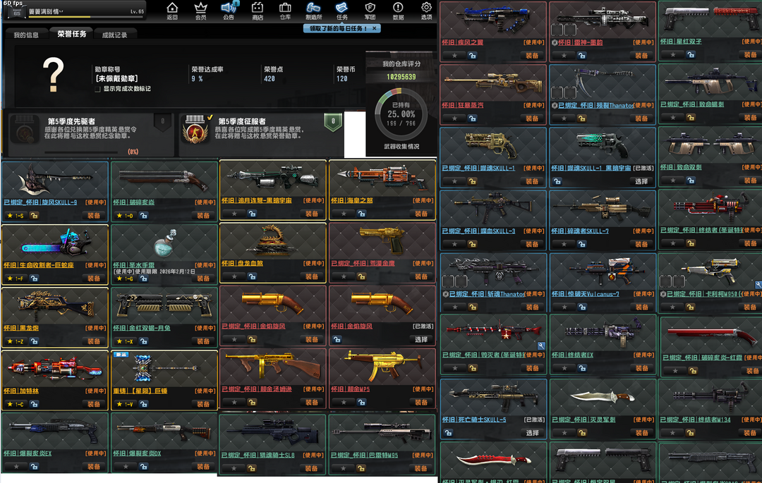
Task: Open the 商店 shop icon
Action: click(257, 11)
